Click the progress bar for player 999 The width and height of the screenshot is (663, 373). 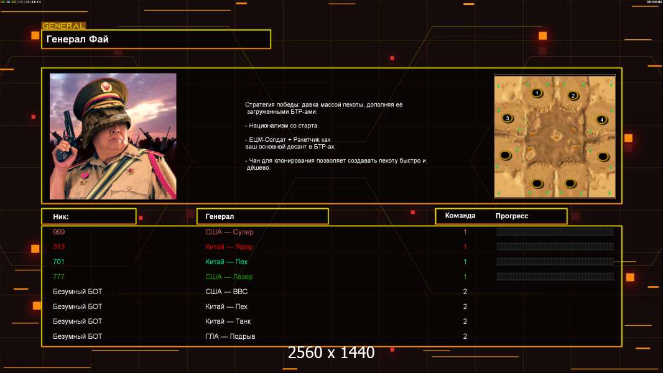(555, 231)
